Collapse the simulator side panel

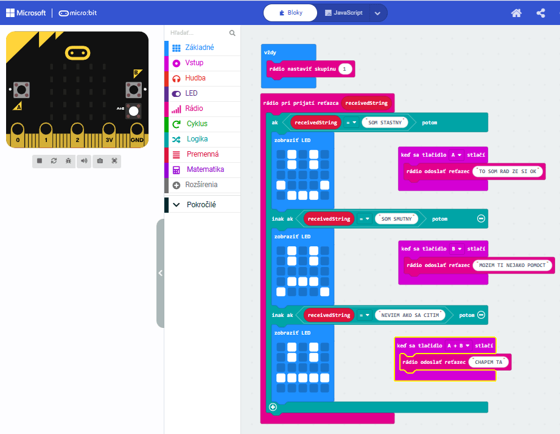point(160,273)
